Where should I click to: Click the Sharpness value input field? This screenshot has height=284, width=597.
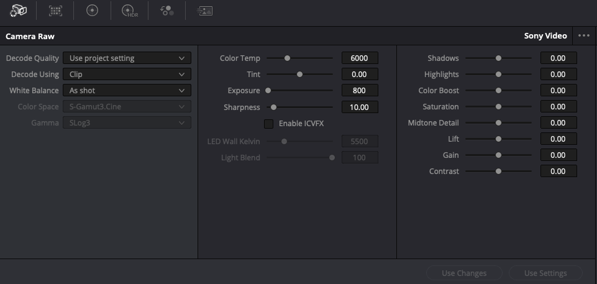tap(360, 107)
